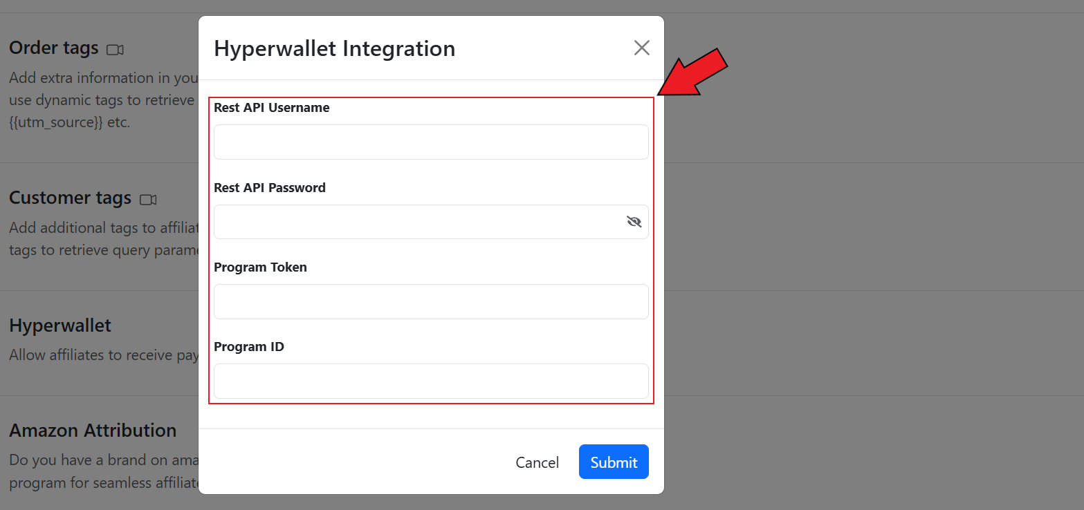Click the video icon beside Customer tags

pyautogui.click(x=148, y=200)
